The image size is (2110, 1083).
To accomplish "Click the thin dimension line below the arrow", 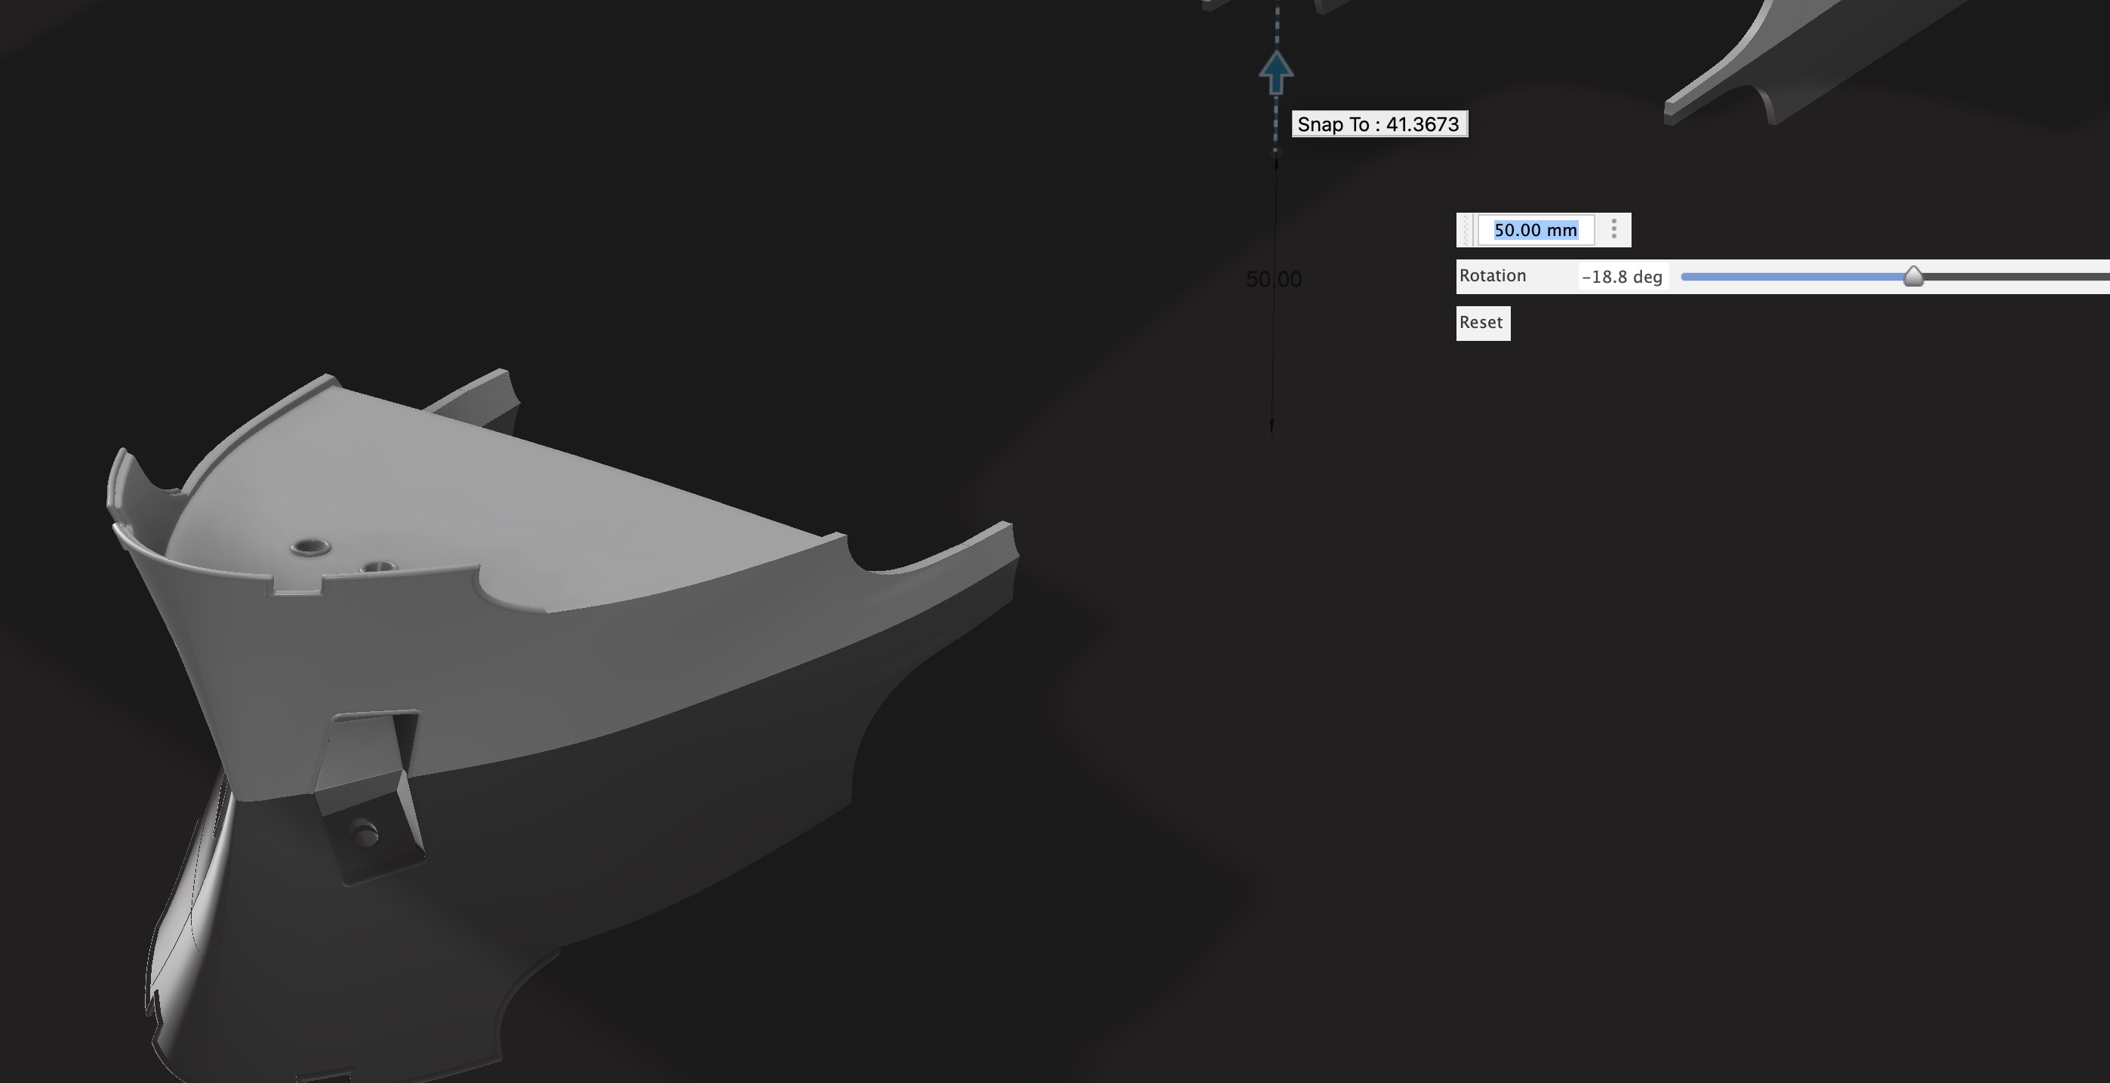I will tap(1273, 360).
